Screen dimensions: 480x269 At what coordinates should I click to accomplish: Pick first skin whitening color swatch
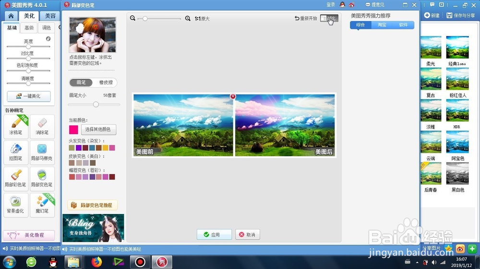pyautogui.click(x=72, y=163)
